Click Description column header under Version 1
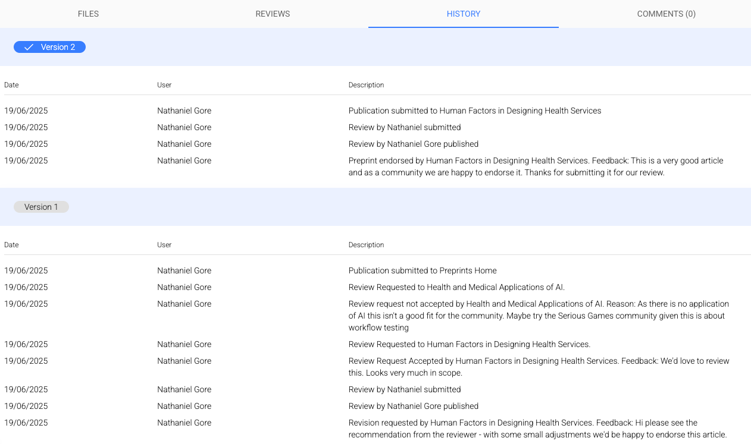 (x=366, y=245)
